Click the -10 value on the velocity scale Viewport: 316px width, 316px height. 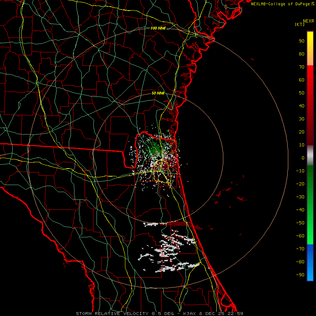pos(300,171)
